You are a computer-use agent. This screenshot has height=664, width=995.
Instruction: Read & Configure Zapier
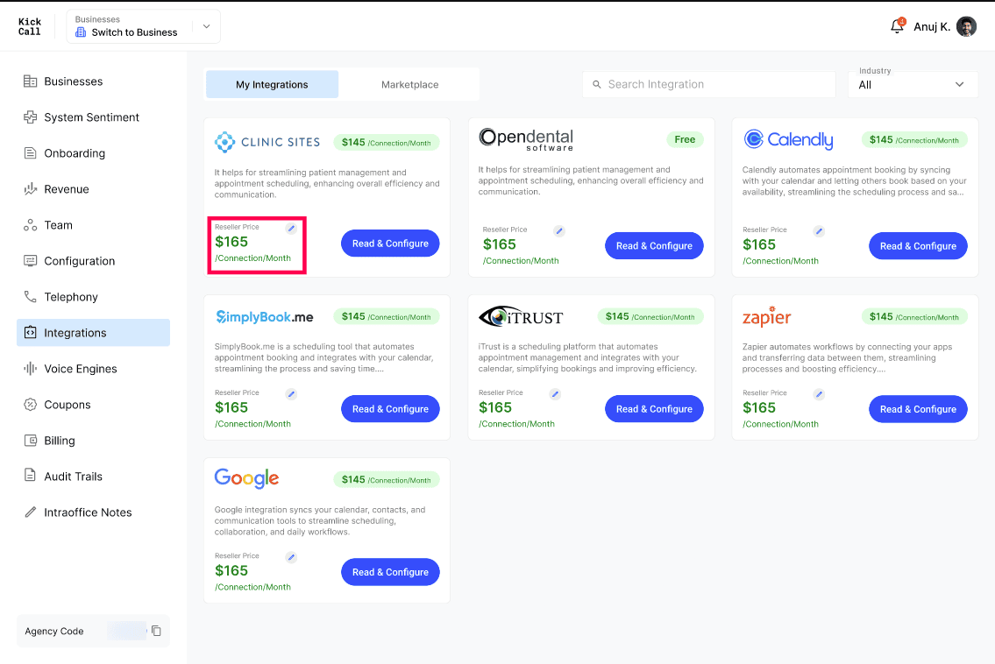coord(918,409)
